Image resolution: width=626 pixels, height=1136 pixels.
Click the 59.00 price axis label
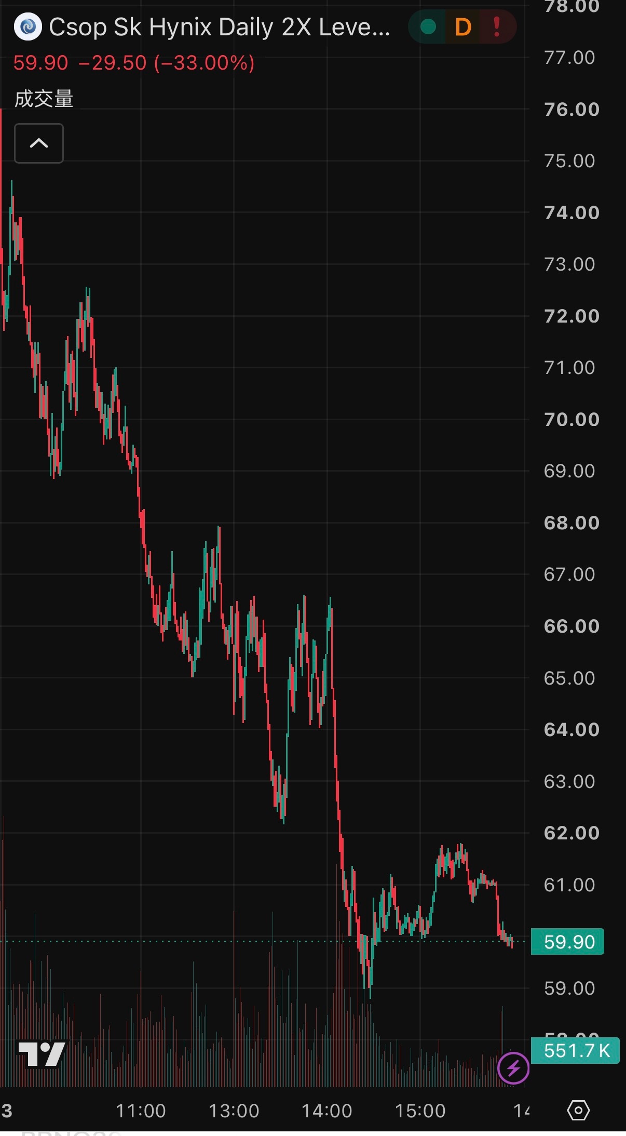[x=569, y=988]
